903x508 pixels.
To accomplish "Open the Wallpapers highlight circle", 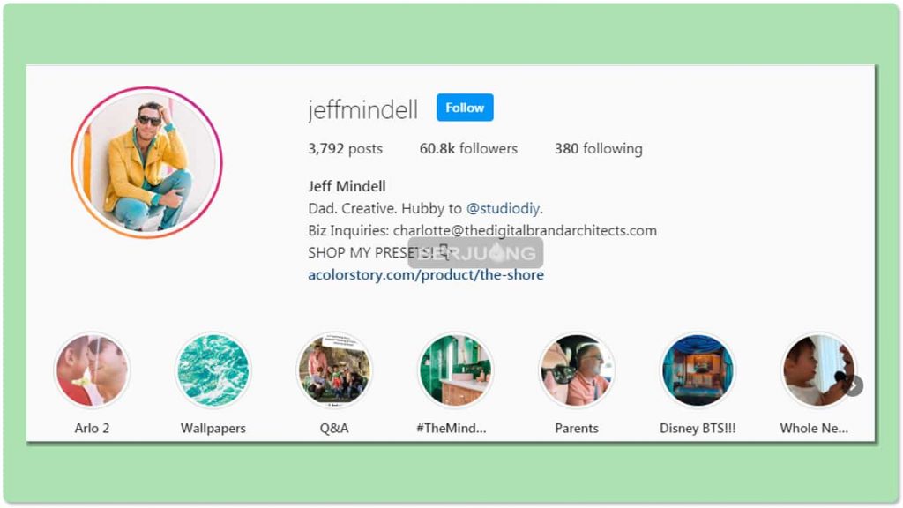I will [x=213, y=370].
